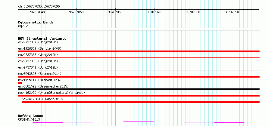The image size is (268, 126).
Task: Click the black bar below esv3681092
Action: 139,89
